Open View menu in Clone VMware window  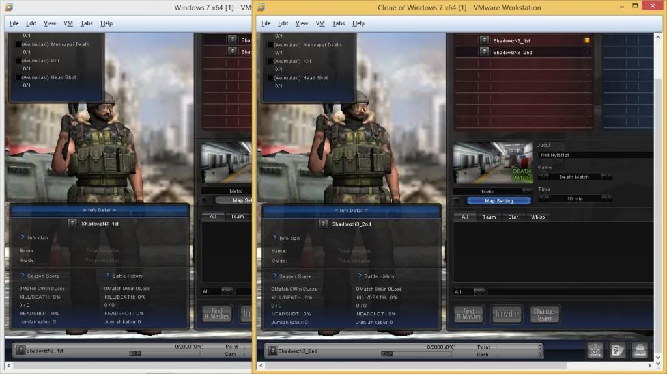click(x=302, y=23)
